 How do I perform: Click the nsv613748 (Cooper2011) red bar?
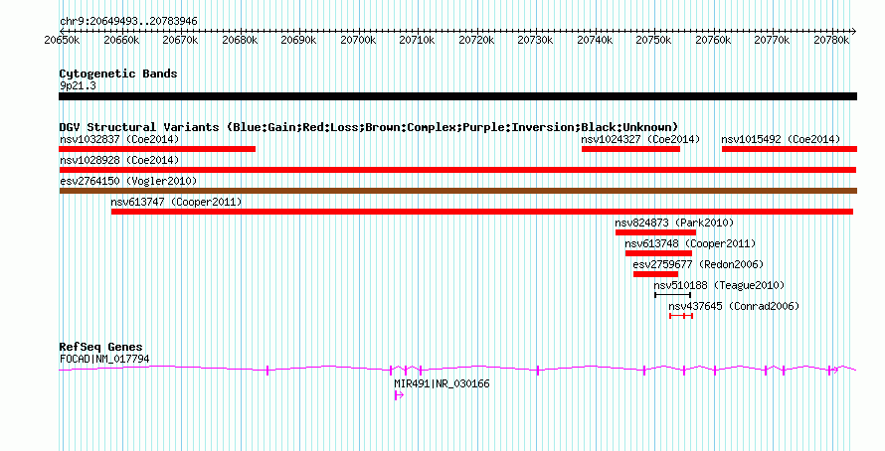pyautogui.click(x=658, y=253)
